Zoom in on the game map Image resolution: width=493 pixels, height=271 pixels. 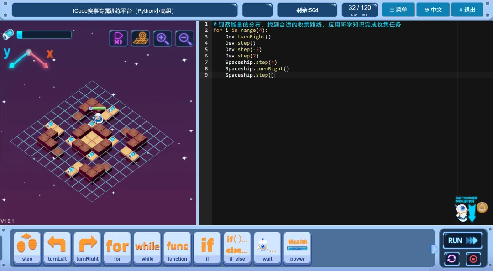(163, 38)
